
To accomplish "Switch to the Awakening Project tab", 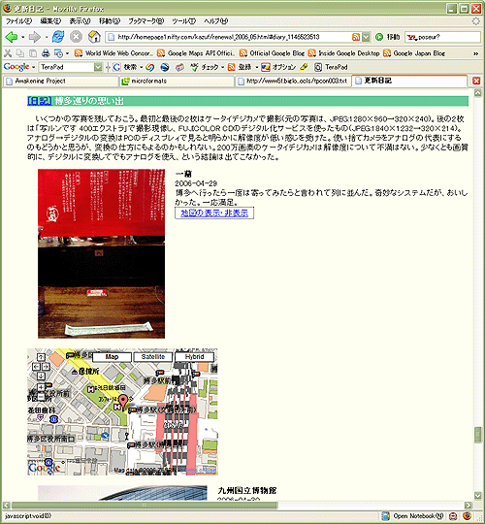I will click(x=60, y=82).
